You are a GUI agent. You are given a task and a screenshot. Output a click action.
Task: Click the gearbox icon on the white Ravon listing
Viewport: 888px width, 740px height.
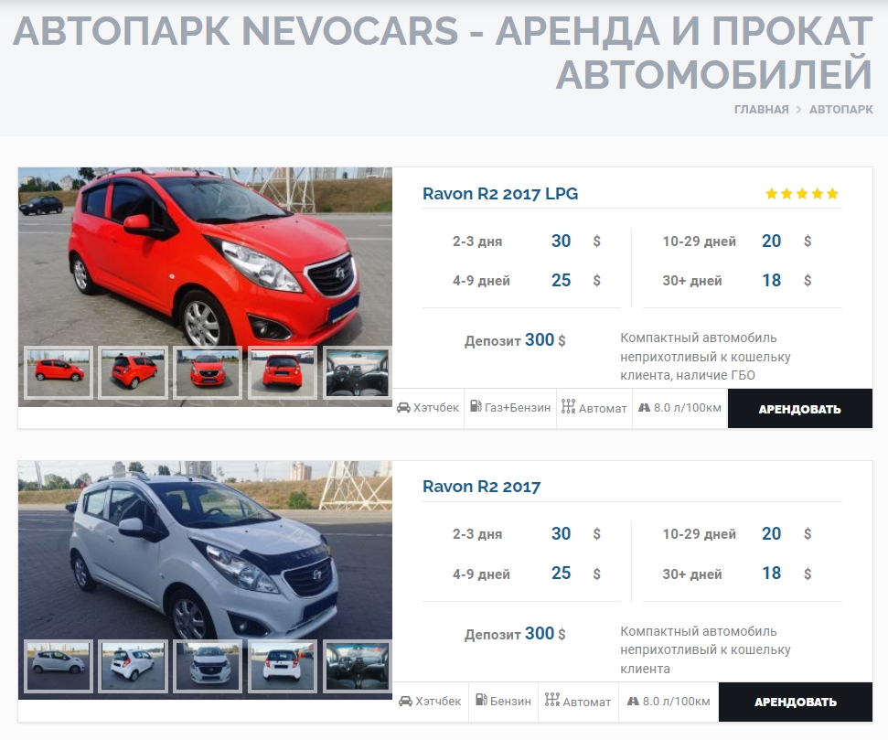coord(551,701)
